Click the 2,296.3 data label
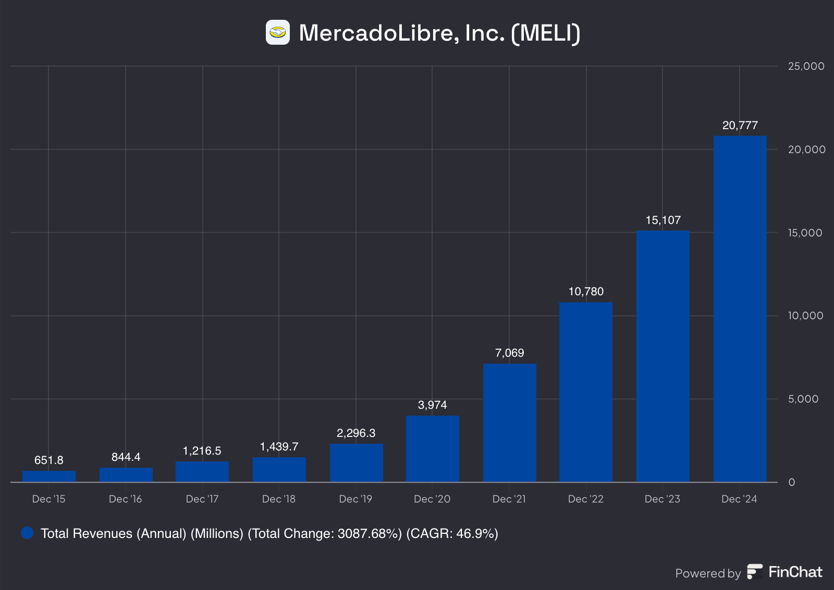The image size is (834, 590). pos(357,433)
